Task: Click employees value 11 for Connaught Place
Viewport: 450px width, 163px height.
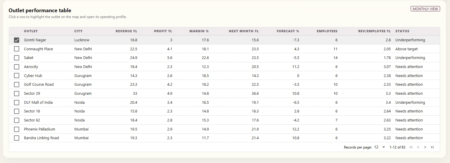Action: 336,49
